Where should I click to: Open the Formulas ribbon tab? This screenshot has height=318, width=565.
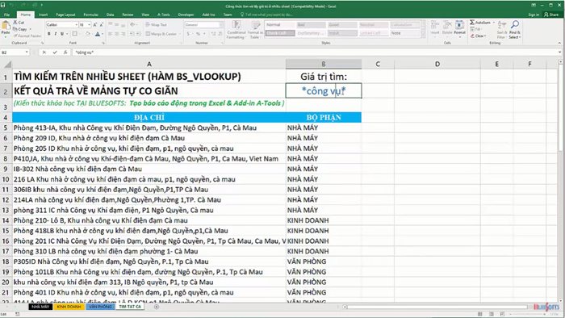click(x=90, y=15)
